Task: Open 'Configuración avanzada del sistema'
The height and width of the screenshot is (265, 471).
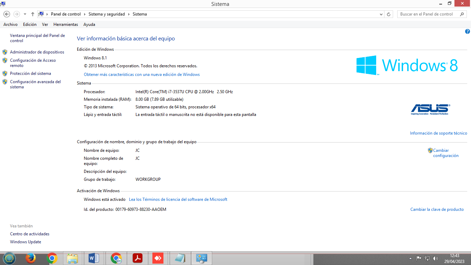Action: pyautogui.click(x=35, y=84)
